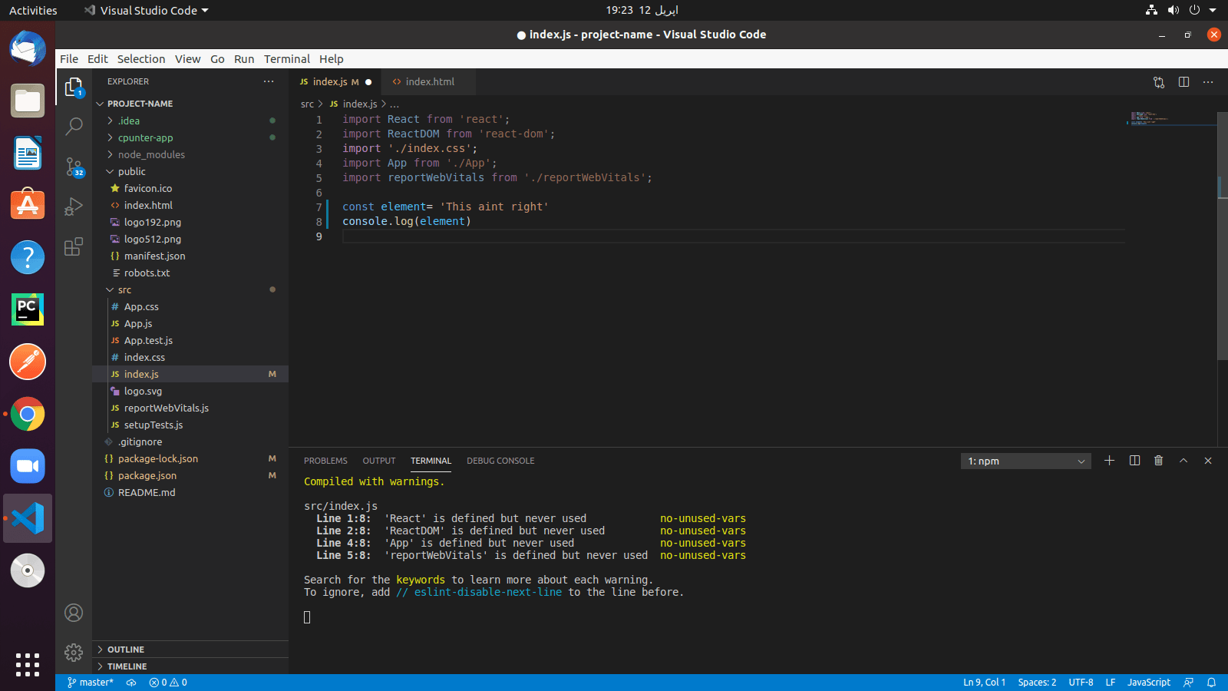Create a new terminal with the plus icon
The width and height of the screenshot is (1228, 691).
pyautogui.click(x=1108, y=461)
